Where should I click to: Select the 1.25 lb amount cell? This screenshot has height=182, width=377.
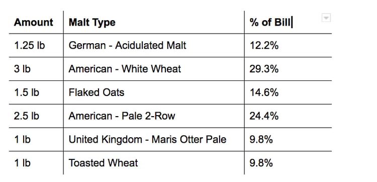pyautogui.click(x=36, y=45)
